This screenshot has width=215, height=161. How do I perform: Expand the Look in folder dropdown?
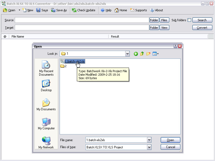127,54
